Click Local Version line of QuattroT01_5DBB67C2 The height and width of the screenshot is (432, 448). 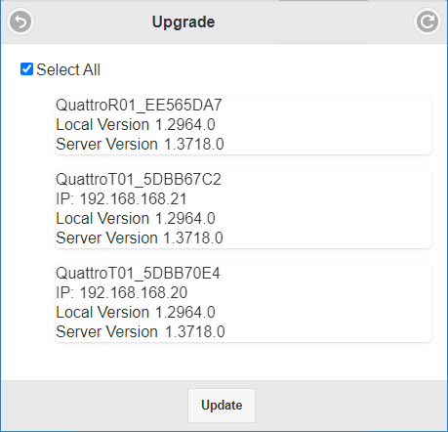[x=136, y=219]
